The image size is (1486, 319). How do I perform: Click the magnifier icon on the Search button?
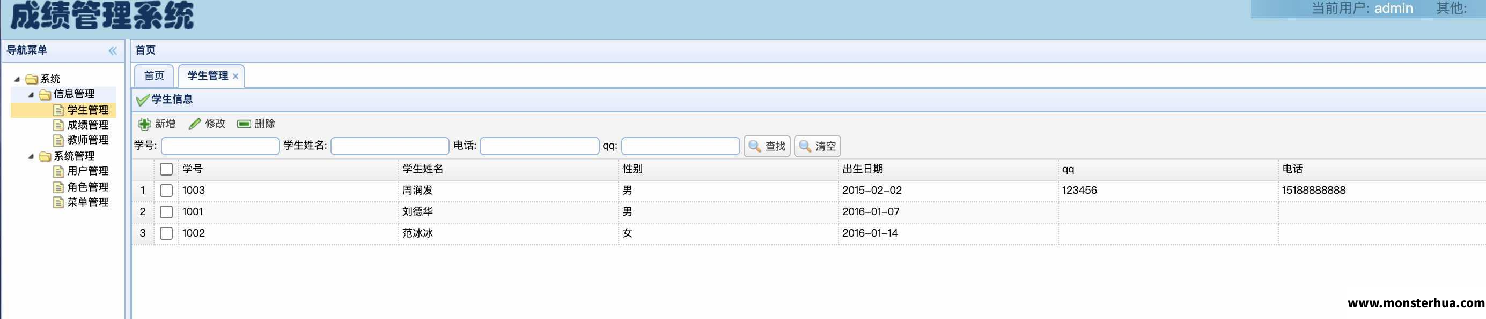[754, 146]
